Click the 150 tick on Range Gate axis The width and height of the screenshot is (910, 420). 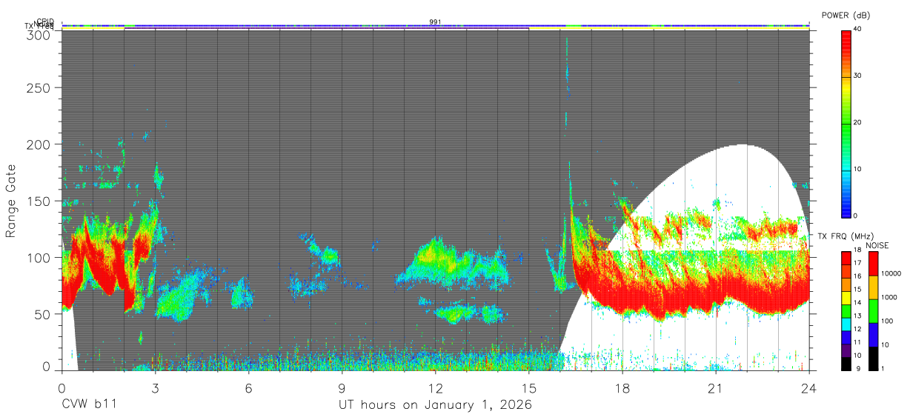pos(39,201)
